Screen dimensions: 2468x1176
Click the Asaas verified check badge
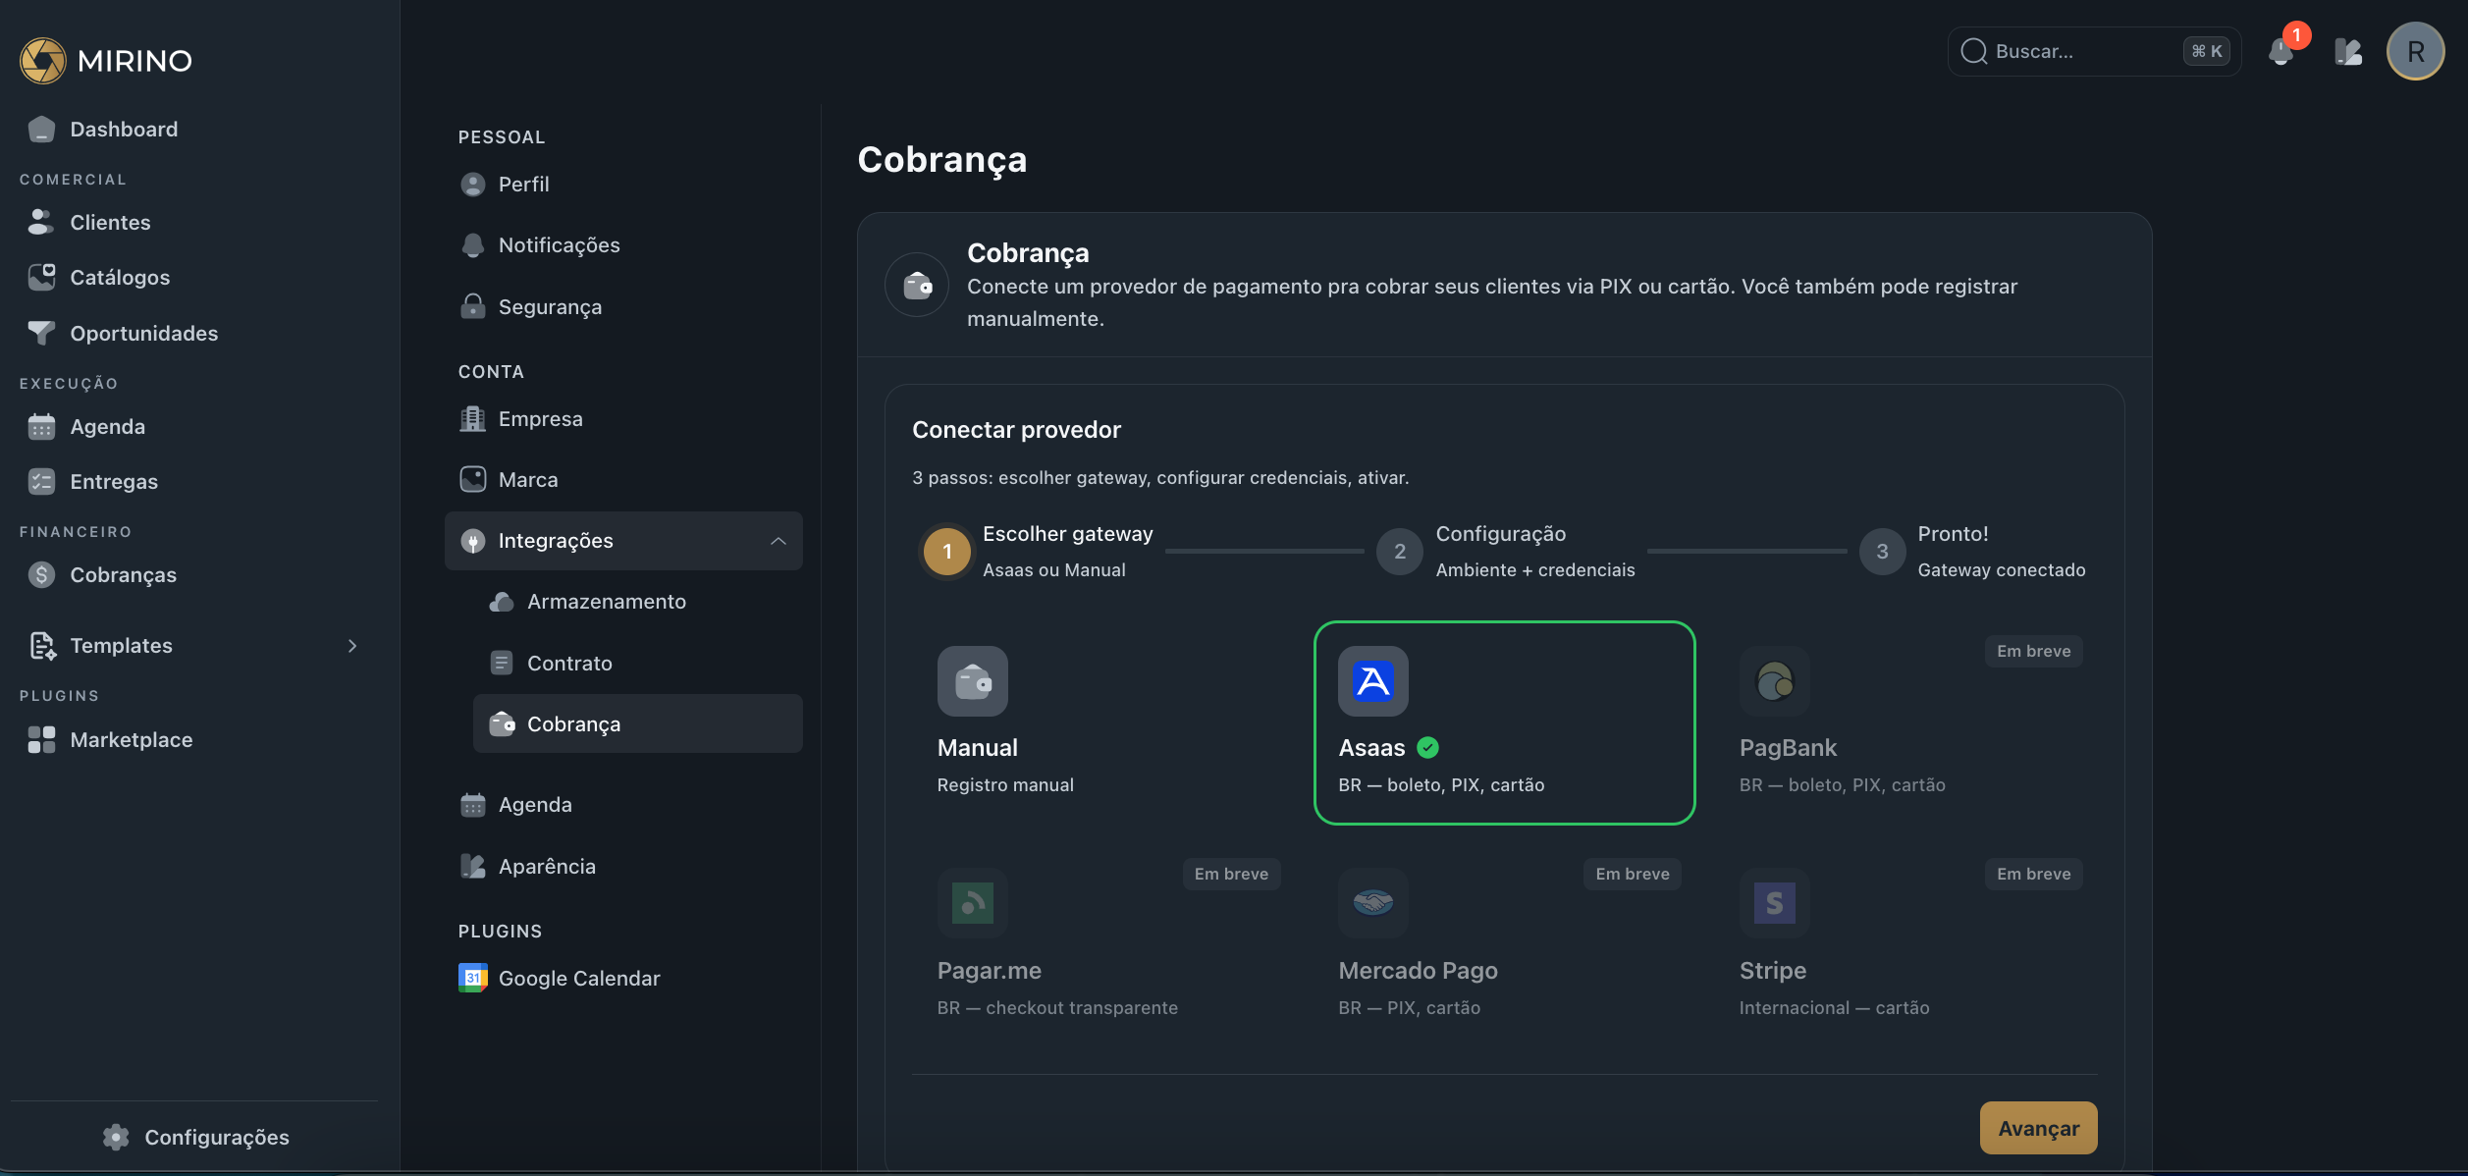[x=1428, y=748]
